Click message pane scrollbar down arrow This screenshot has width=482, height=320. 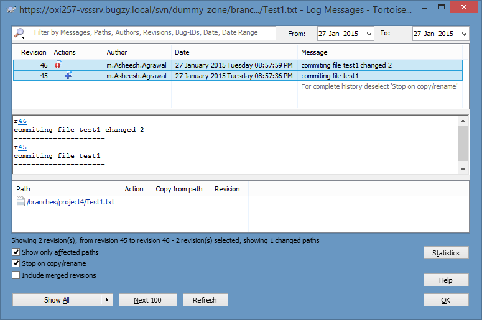click(463, 168)
